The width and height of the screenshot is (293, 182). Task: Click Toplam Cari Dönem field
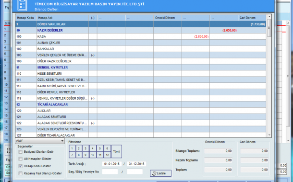[x=254, y=170]
